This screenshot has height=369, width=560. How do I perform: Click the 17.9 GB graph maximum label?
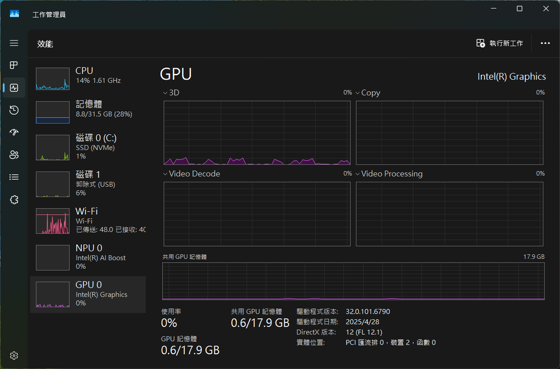(534, 256)
